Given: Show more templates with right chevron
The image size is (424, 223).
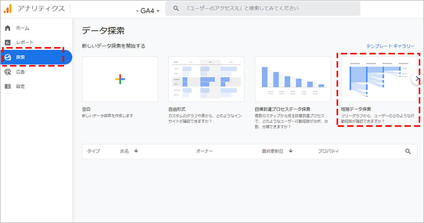Looking at the screenshot, I should click(418, 79).
